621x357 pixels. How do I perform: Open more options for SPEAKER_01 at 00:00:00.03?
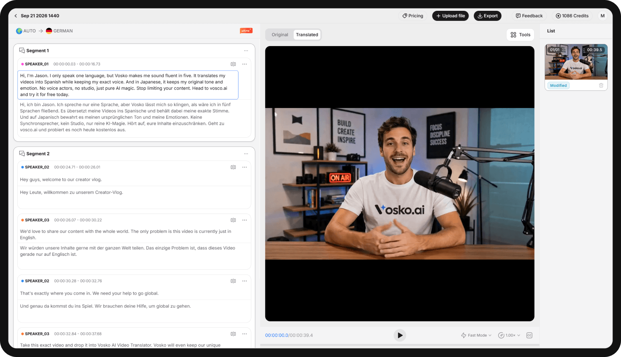tap(244, 64)
